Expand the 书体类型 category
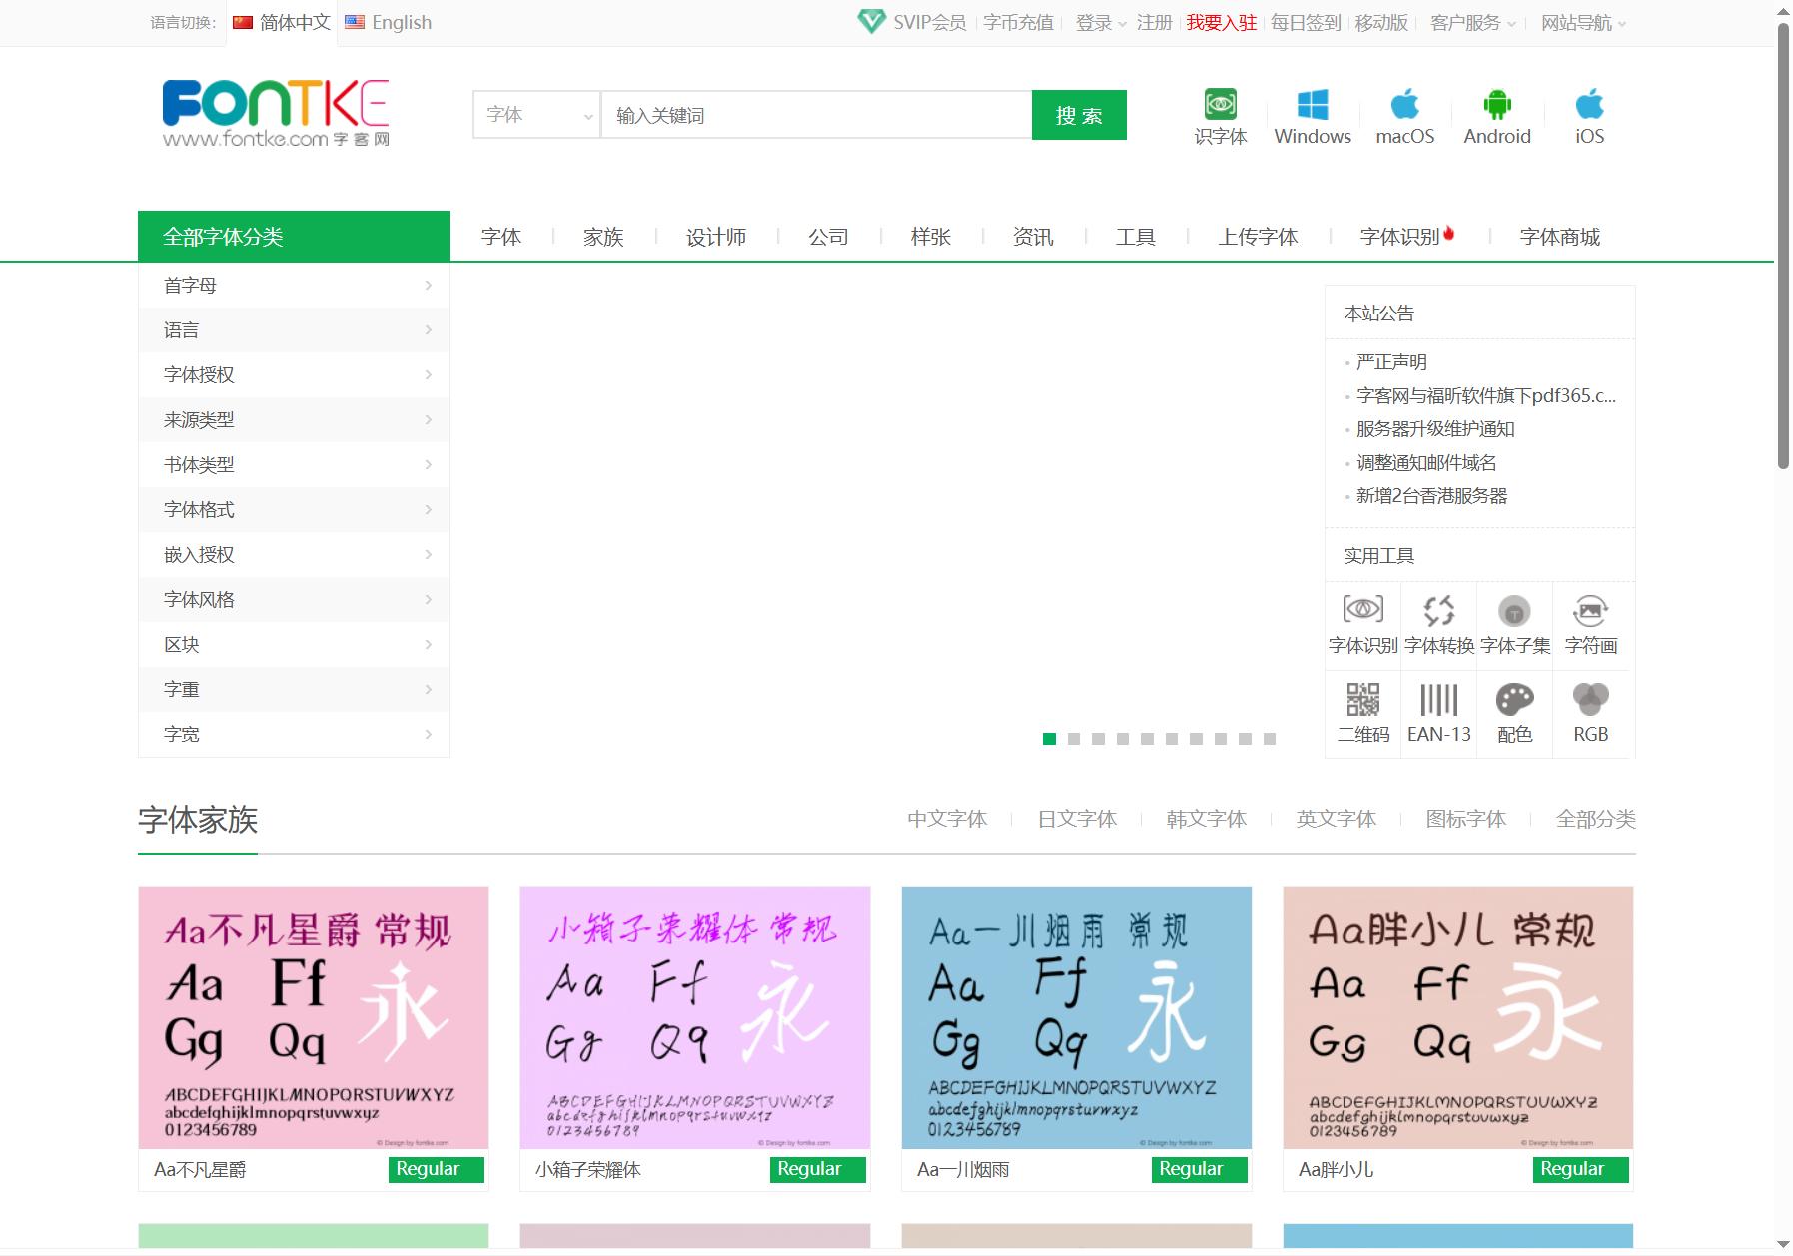 point(295,465)
